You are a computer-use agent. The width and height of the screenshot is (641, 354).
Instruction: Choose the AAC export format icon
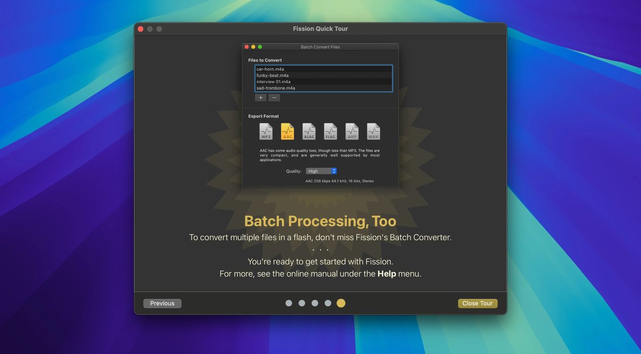click(287, 132)
